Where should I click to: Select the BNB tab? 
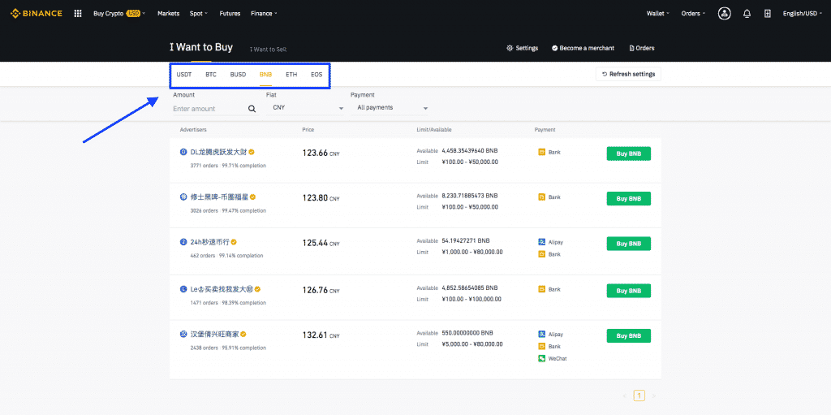coord(265,74)
